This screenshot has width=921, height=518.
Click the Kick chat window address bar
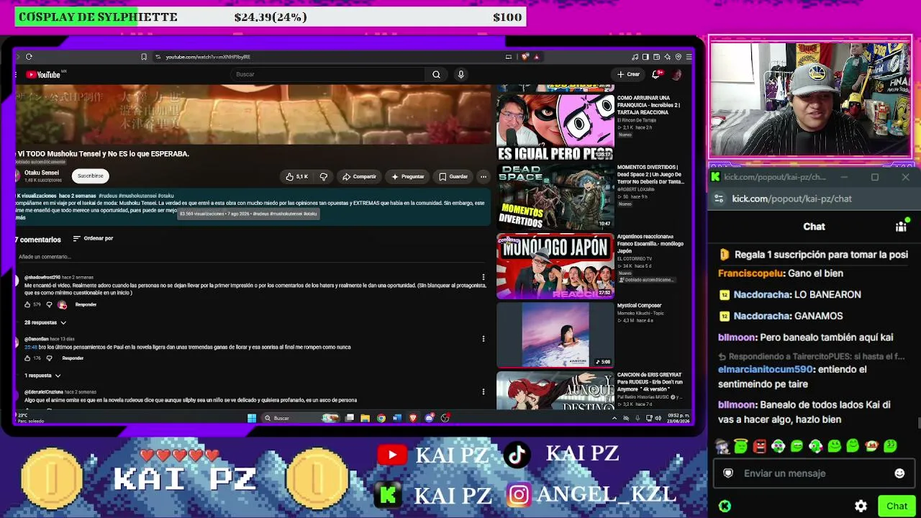coord(811,199)
